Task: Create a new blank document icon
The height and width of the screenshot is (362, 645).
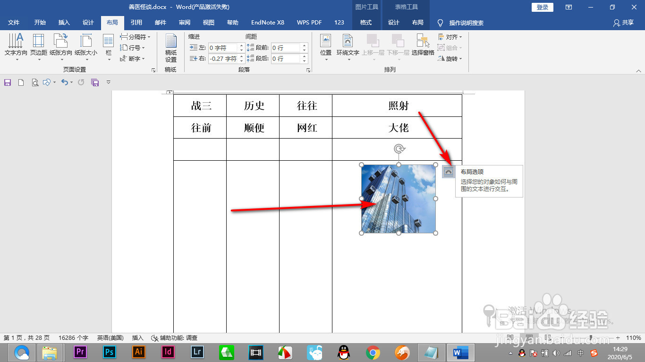Action: coord(21,82)
